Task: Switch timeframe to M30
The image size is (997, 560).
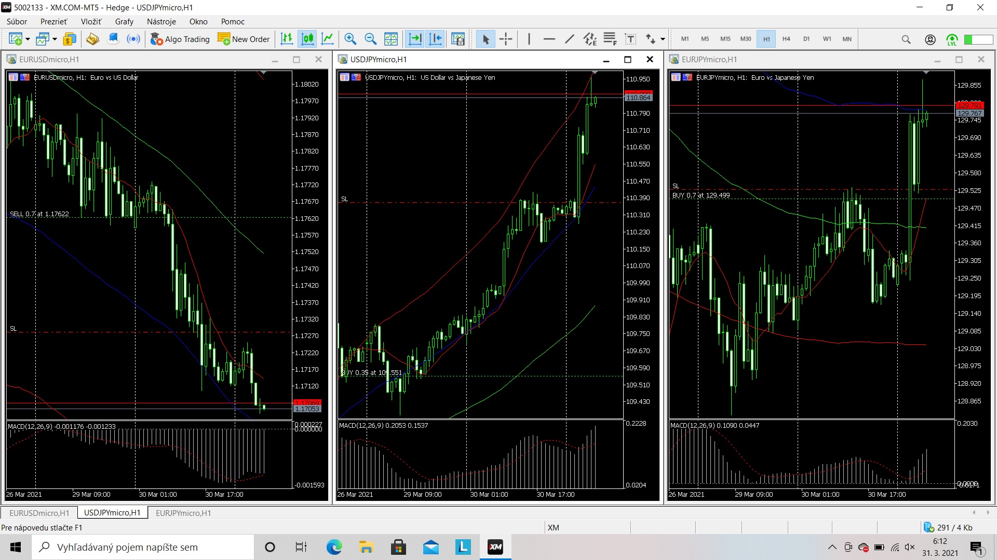Action: pyautogui.click(x=746, y=39)
